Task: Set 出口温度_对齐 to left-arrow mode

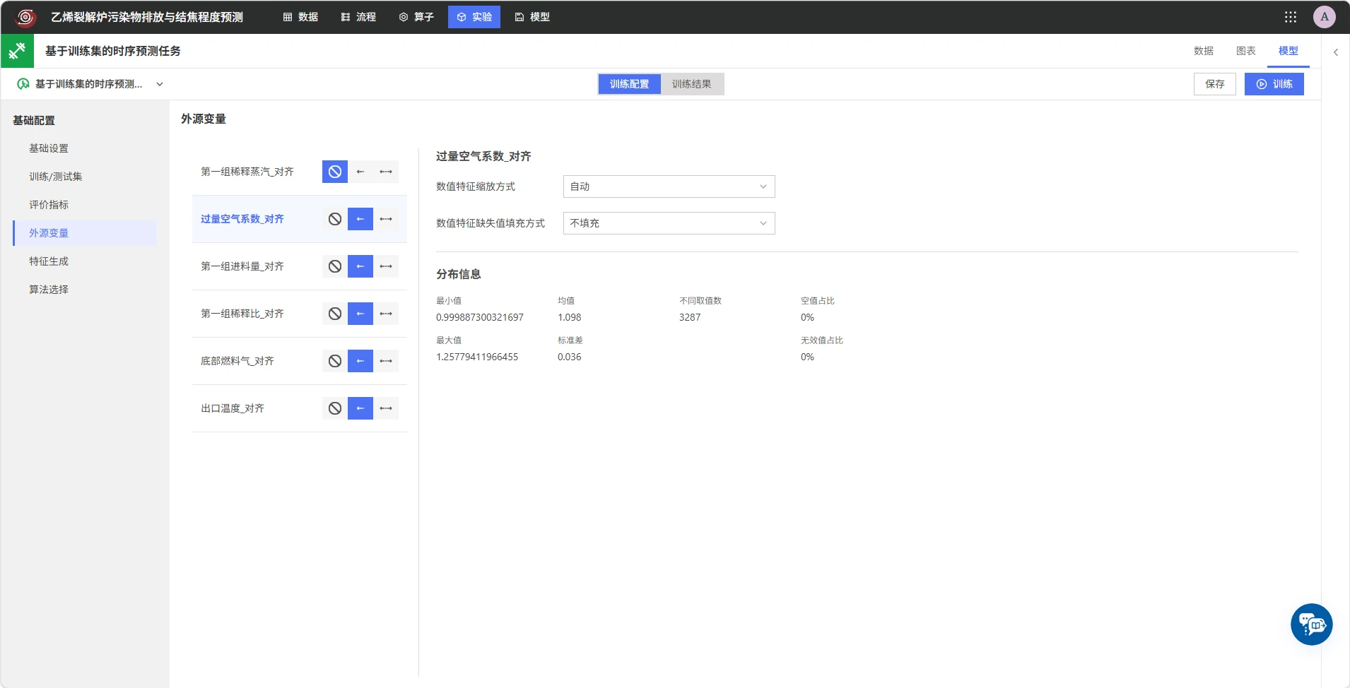Action: 360,408
